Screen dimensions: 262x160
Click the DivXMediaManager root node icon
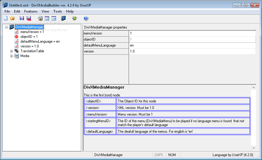pos(12,27)
